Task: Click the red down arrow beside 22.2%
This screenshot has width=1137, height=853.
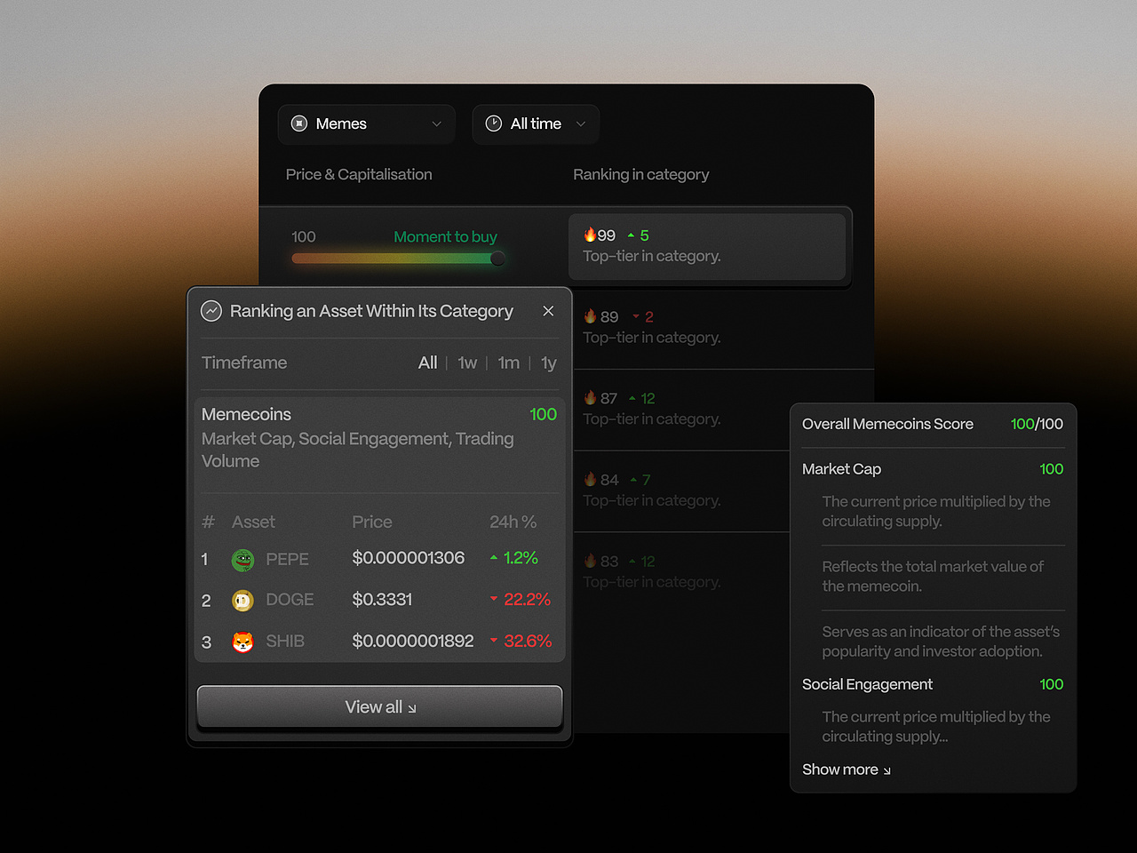Action: 494,599
